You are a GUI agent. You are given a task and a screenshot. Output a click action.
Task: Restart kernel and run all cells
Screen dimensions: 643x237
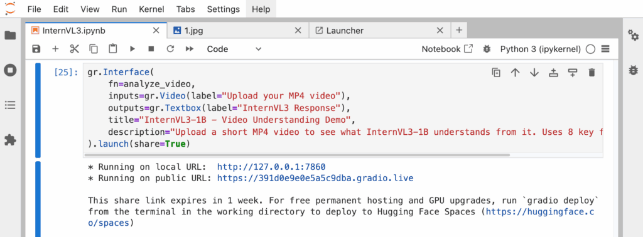[x=190, y=49]
